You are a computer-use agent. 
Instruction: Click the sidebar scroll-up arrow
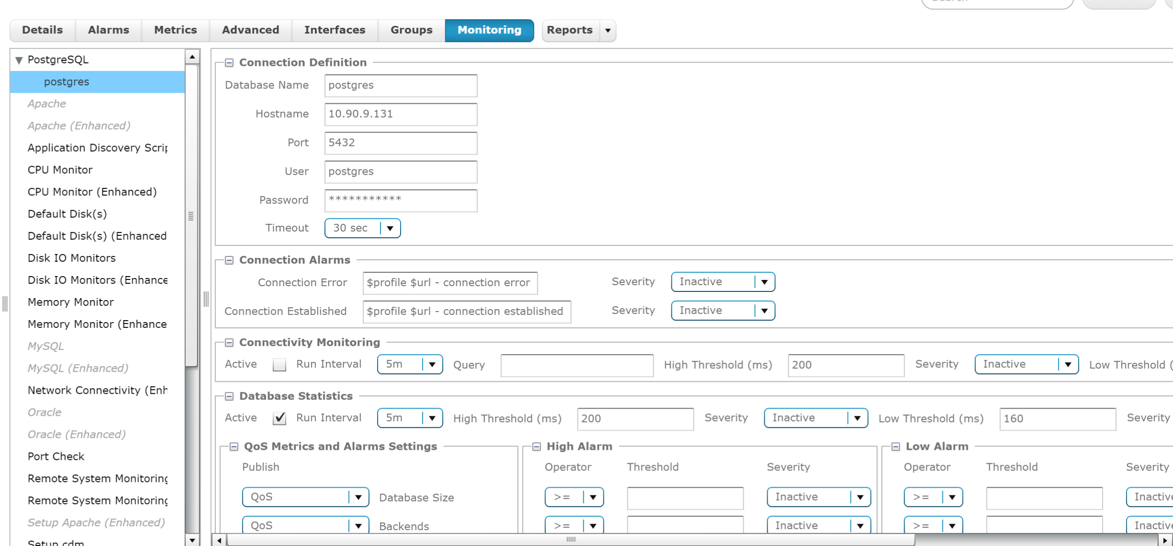click(x=192, y=57)
